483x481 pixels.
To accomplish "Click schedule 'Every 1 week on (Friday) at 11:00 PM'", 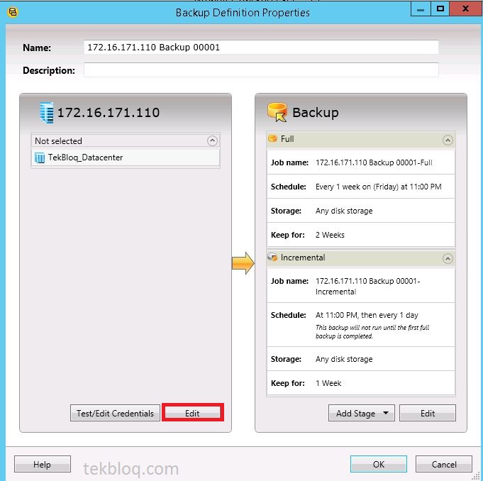I will 378,187.
